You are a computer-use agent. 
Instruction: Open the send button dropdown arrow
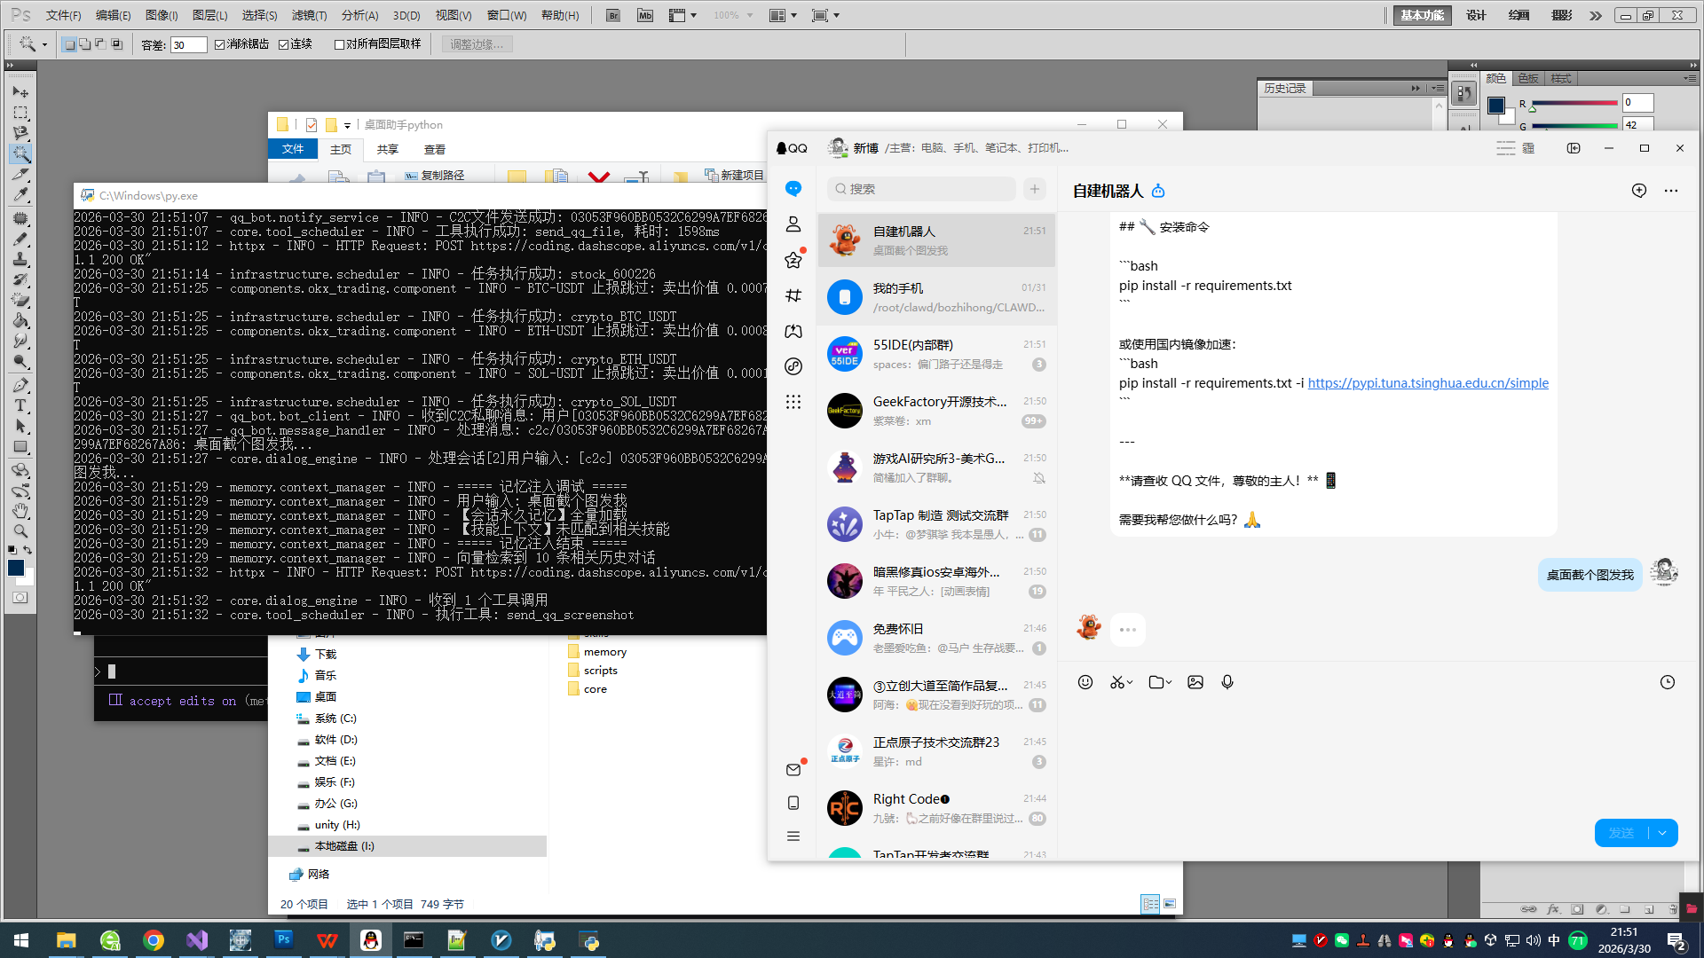pyautogui.click(x=1662, y=833)
